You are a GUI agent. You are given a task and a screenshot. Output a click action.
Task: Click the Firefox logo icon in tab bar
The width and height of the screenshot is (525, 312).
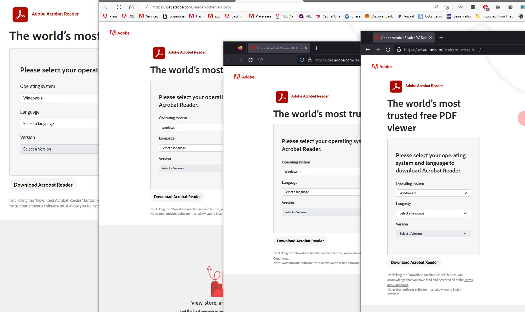[x=240, y=48]
